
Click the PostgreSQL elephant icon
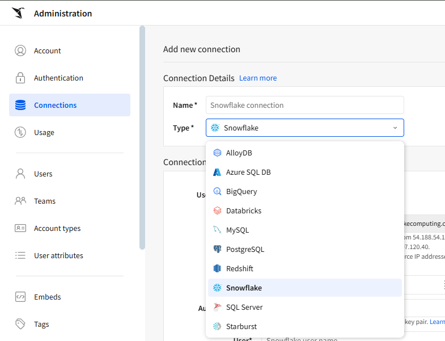point(217,249)
